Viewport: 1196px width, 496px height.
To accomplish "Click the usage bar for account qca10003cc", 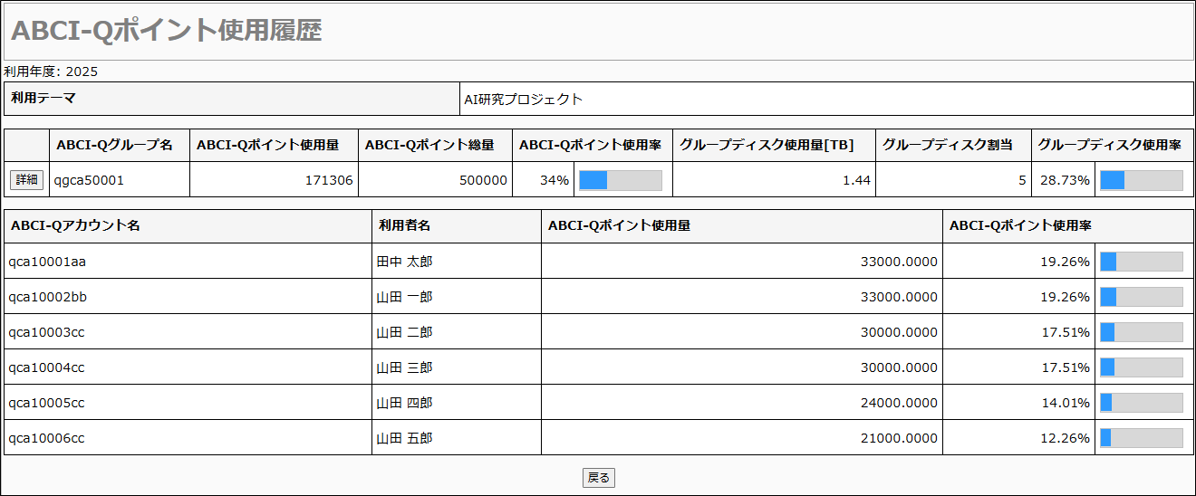I will (1141, 332).
